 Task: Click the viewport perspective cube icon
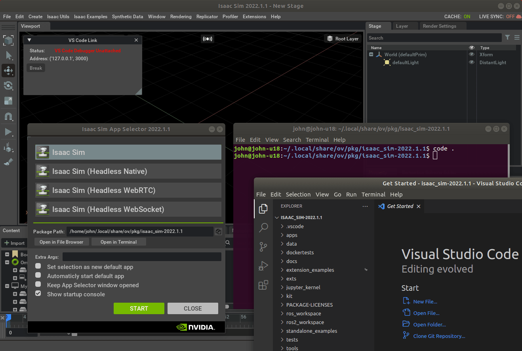point(8,40)
